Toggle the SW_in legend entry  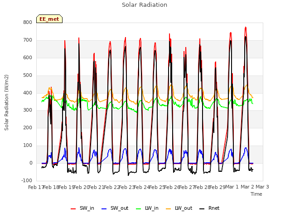(x=82, y=208)
